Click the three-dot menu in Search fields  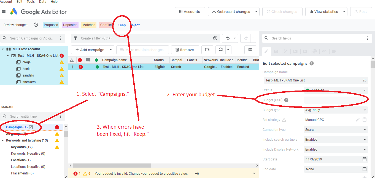click(367, 38)
